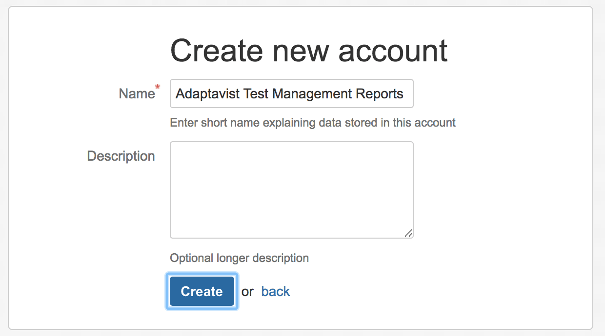This screenshot has width=605, height=336.
Task: Click inside the Description text area
Action: pos(292,190)
